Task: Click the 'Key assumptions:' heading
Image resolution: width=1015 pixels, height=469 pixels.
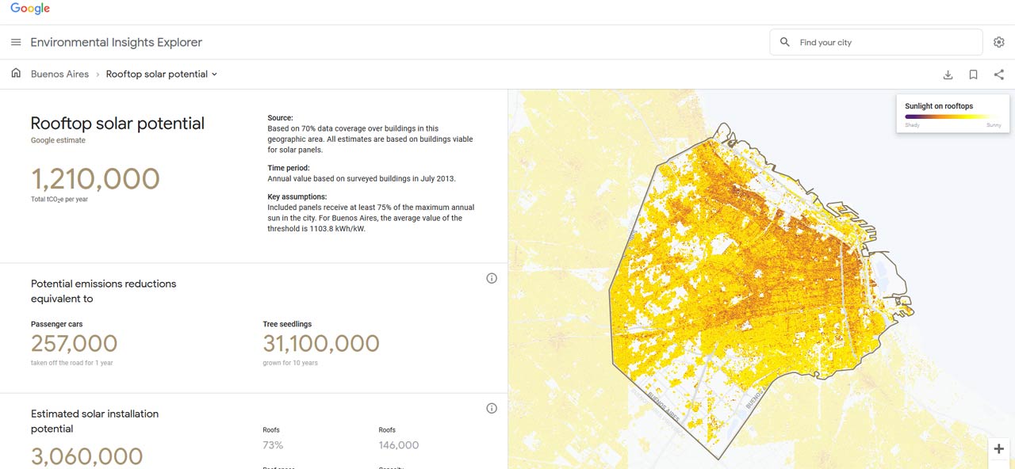Action: (297, 196)
